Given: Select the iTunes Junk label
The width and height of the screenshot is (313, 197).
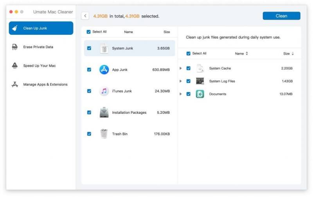Looking at the screenshot, I should pyautogui.click(x=122, y=91).
